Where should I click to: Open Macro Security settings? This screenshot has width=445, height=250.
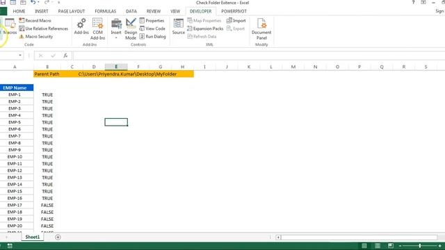[x=36, y=37]
